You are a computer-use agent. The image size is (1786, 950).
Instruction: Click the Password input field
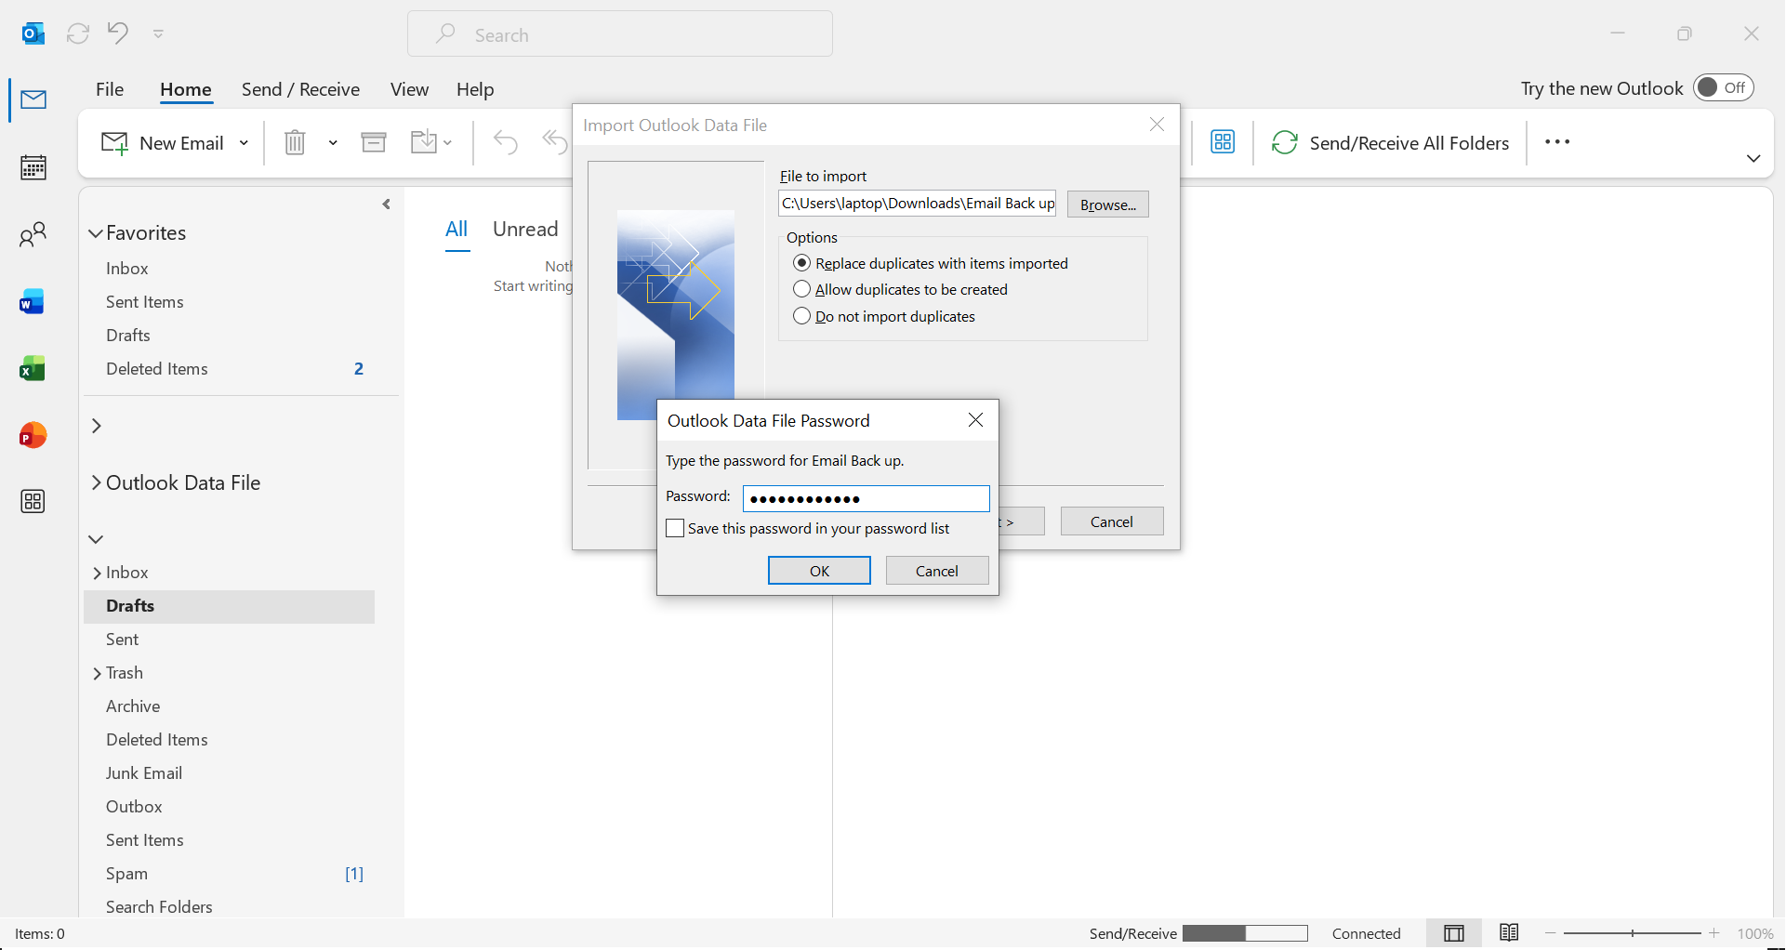pyautogui.click(x=867, y=498)
